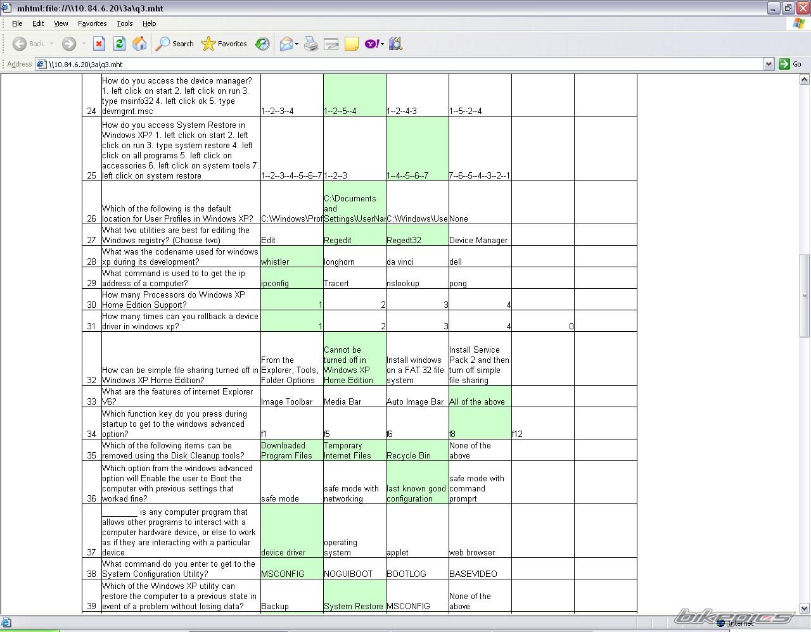Go to the Home page
Image resolution: width=811 pixels, height=632 pixels.
point(139,44)
